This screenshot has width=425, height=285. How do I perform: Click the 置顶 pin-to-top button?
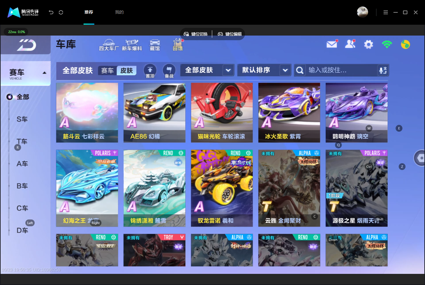150,71
